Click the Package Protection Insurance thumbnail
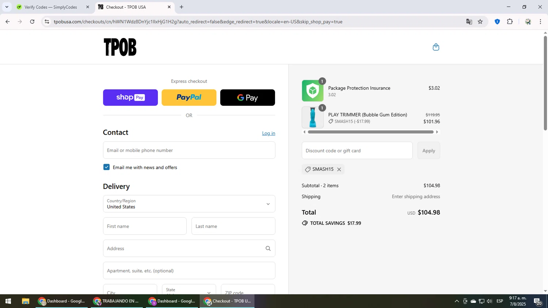The image size is (548, 308). [313, 91]
